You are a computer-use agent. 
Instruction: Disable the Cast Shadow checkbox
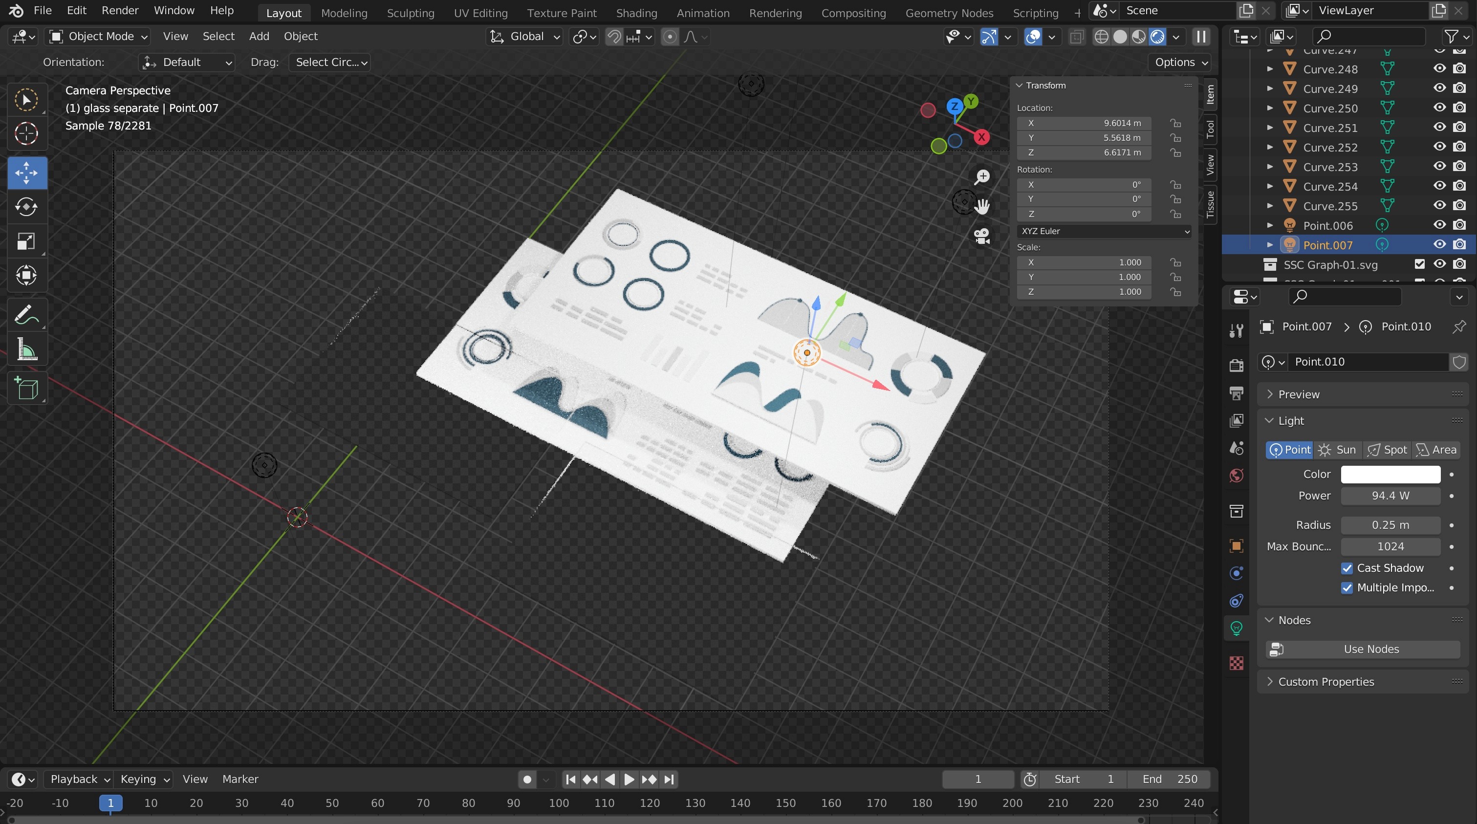coord(1347,568)
